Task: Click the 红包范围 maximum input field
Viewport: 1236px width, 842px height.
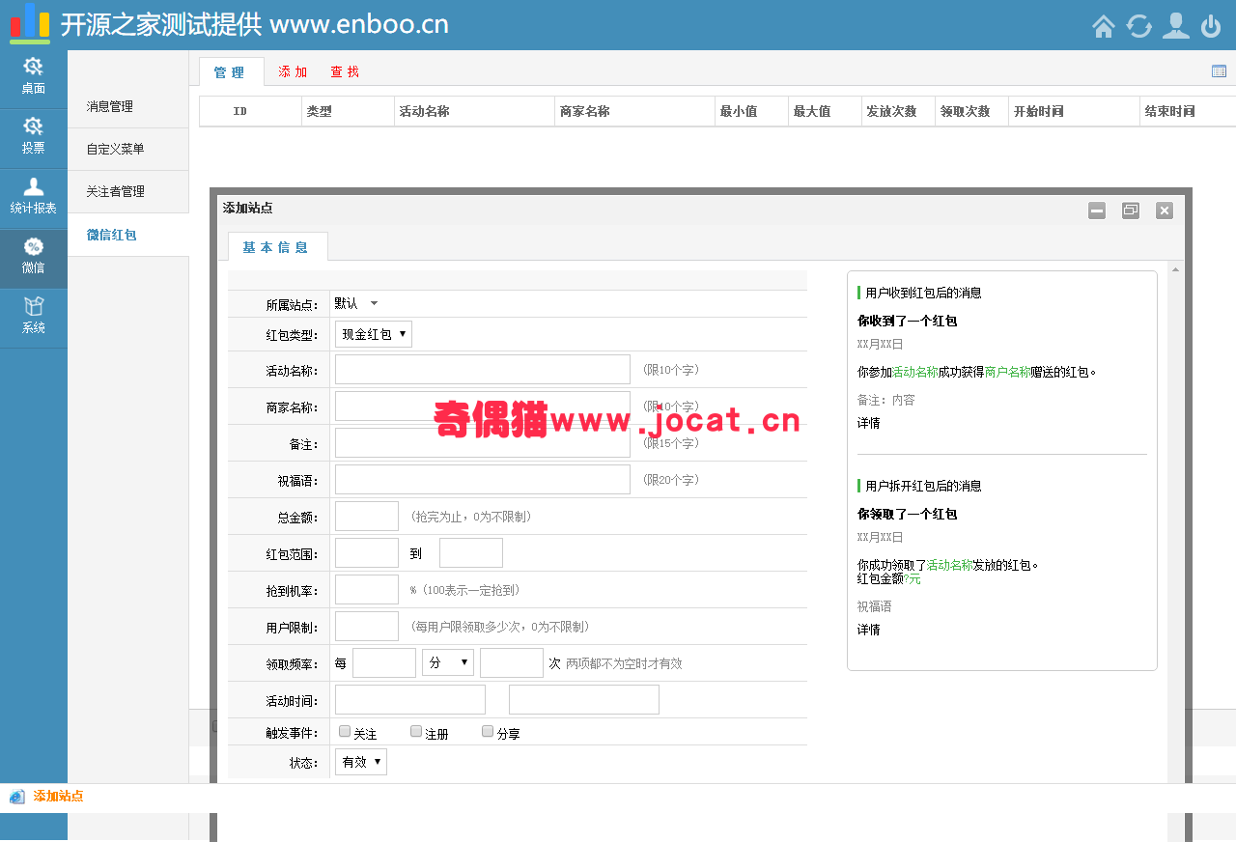Action: coord(471,552)
